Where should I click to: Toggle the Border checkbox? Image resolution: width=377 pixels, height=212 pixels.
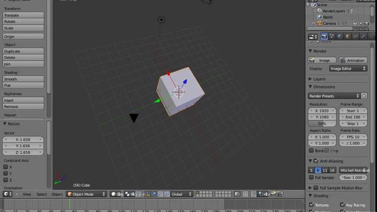(x=311, y=151)
